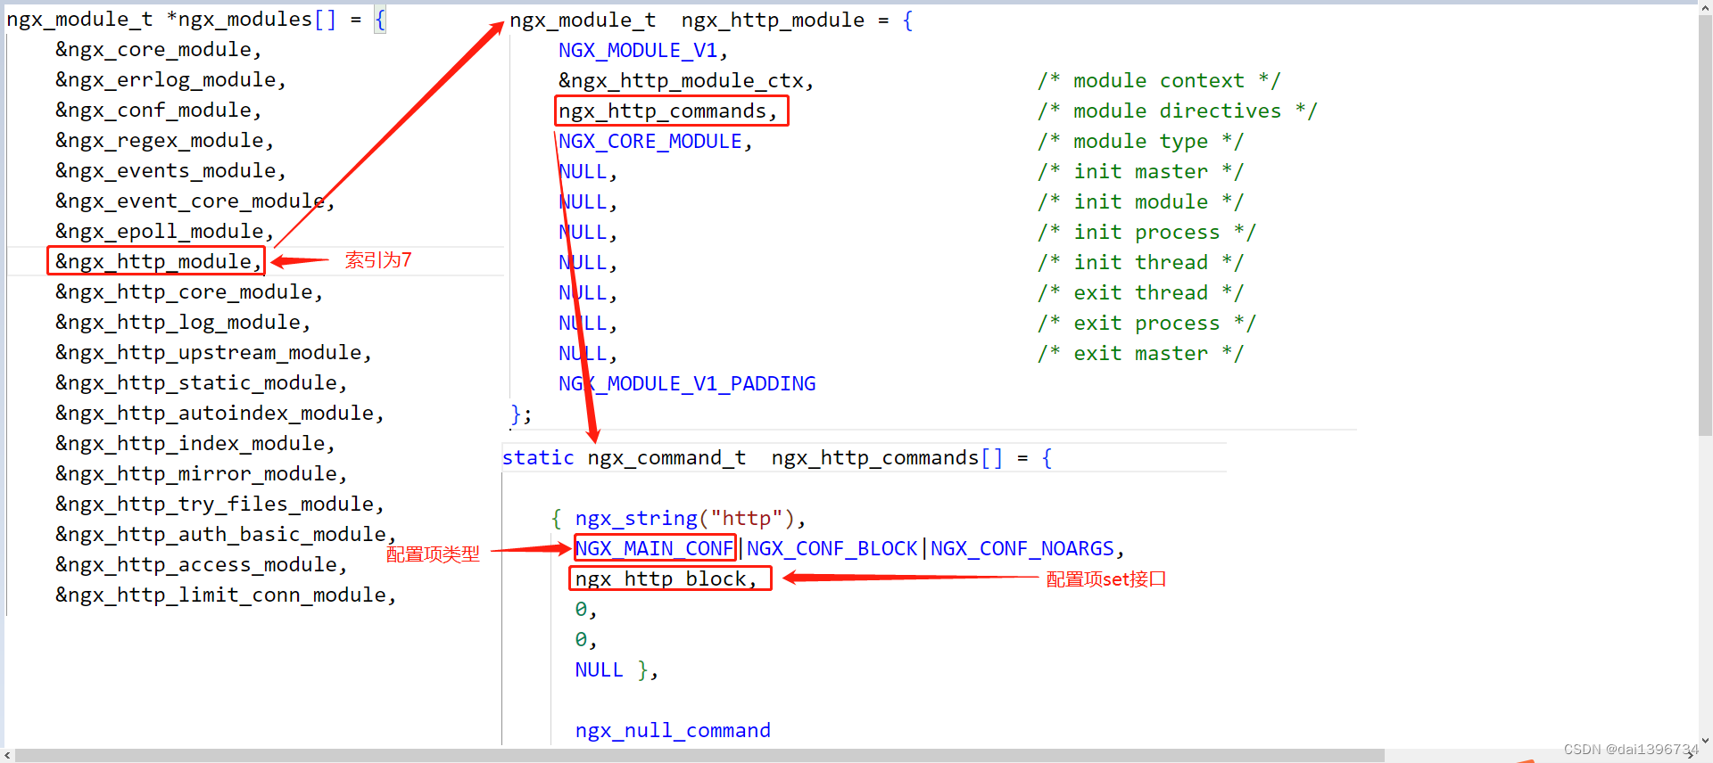
Task: Click the &ngx_core_module, line
Action: pyautogui.click(x=158, y=50)
